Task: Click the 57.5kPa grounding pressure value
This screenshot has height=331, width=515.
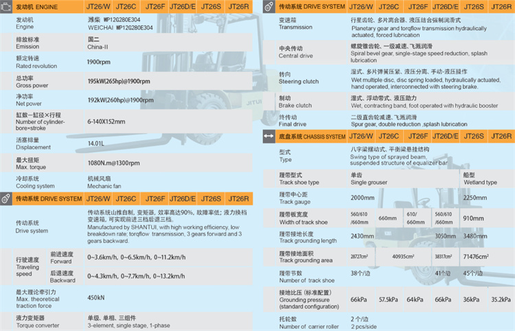Action: (387, 299)
